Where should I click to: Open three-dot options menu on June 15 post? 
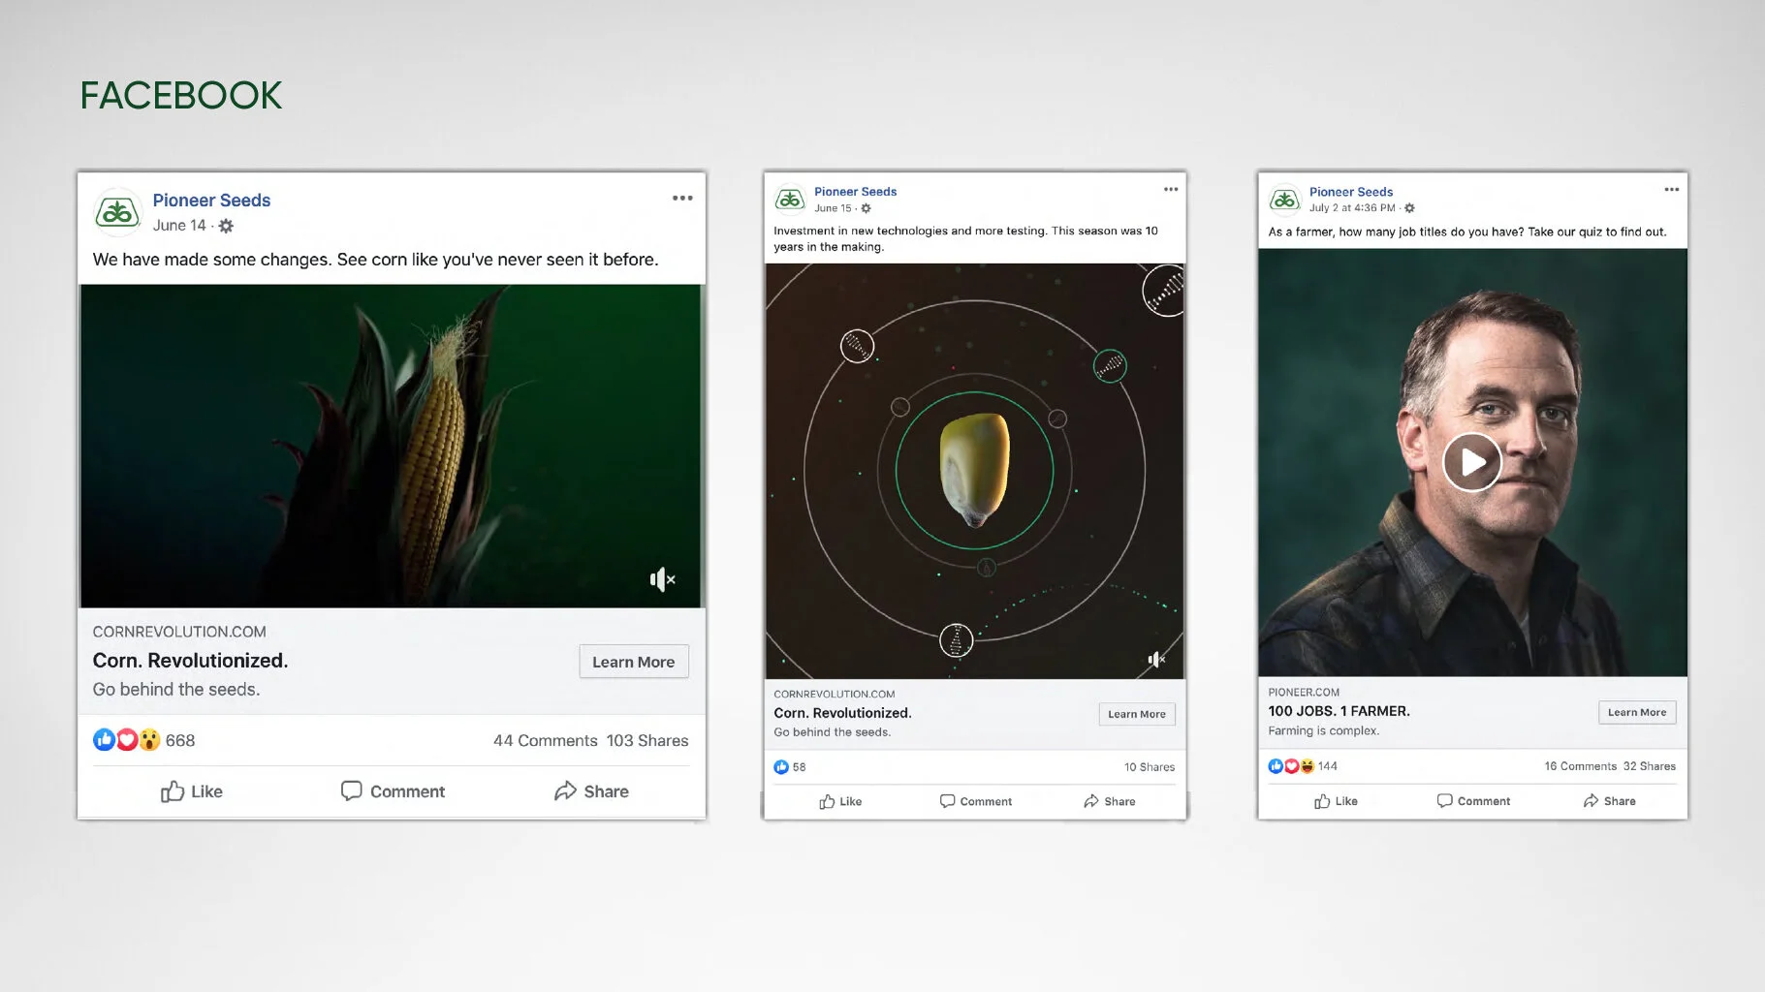[1171, 189]
